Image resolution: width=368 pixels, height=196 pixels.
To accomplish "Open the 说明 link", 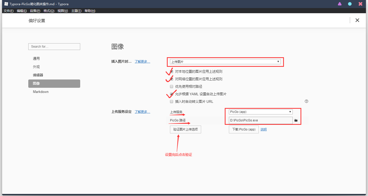I will [x=263, y=129].
